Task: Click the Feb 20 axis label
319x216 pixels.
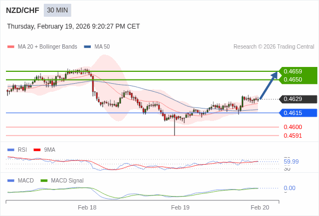Action: pos(260,207)
